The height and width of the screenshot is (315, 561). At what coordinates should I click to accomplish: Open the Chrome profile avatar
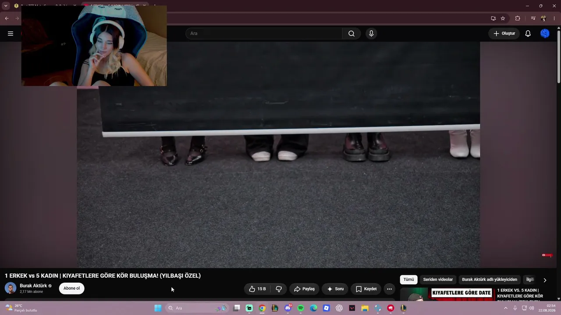[543, 18]
